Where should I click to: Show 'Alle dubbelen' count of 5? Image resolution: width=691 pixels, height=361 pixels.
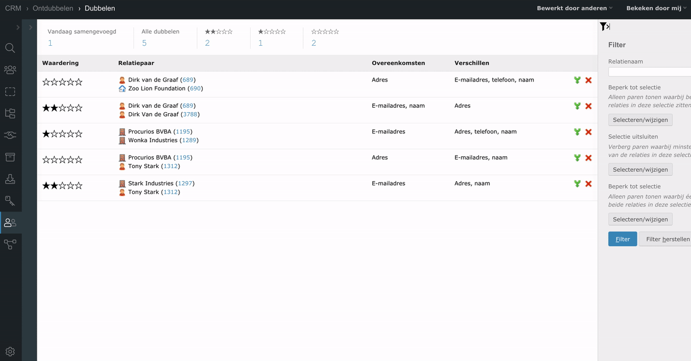click(x=144, y=43)
